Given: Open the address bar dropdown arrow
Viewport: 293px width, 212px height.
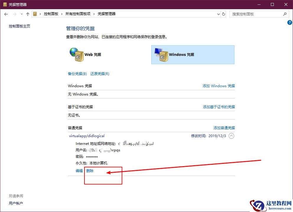Looking at the screenshot, I should (218, 14).
